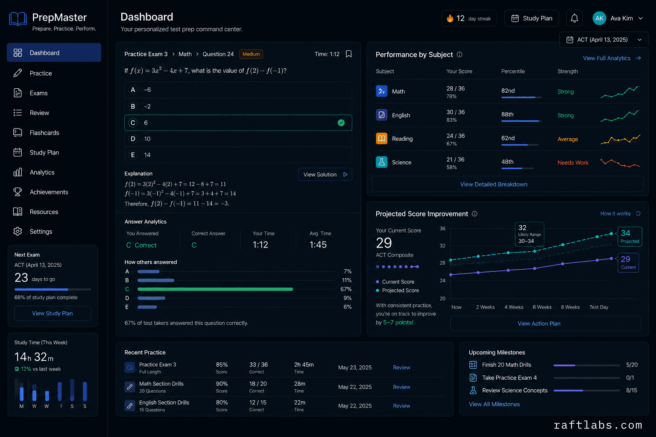Screen dimensions: 656x437
Task: Select answer option B, -2
Action: [x=238, y=106]
